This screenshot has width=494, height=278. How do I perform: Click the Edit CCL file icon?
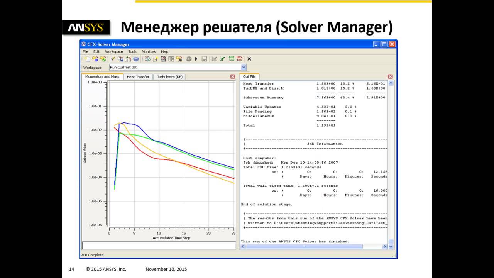click(120, 59)
